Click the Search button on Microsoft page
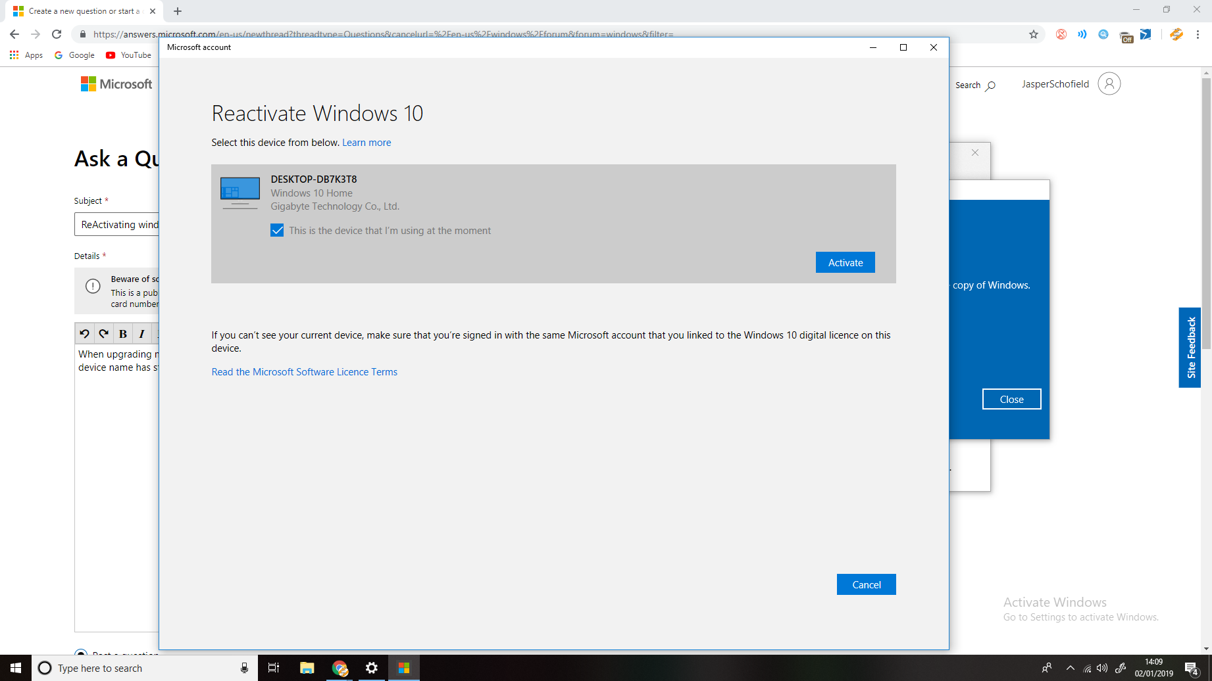 (975, 85)
